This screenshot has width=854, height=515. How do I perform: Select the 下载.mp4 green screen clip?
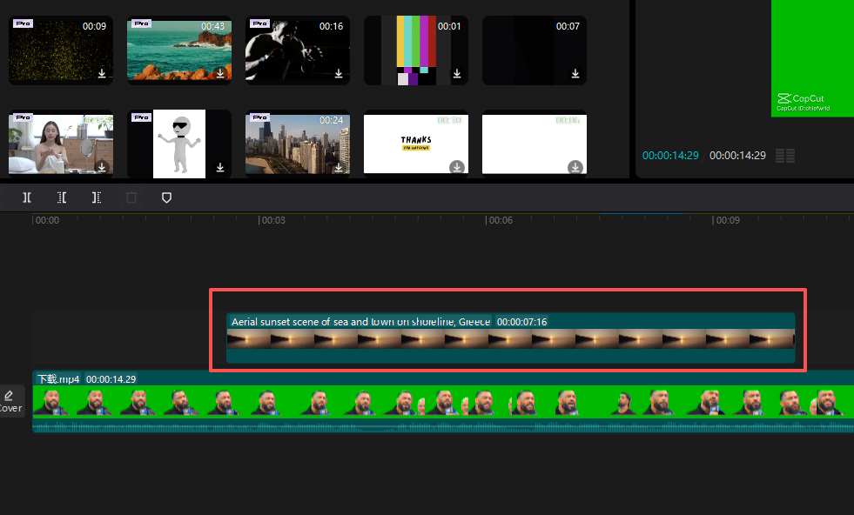[x=435, y=402]
